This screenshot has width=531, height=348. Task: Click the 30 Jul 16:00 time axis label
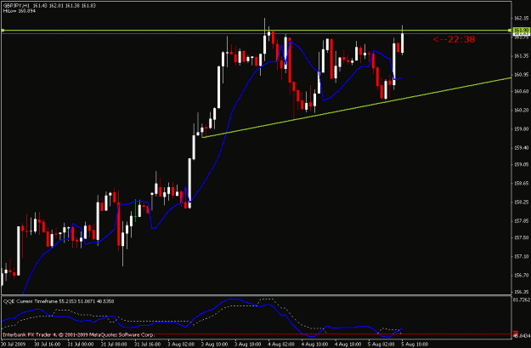point(47,345)
